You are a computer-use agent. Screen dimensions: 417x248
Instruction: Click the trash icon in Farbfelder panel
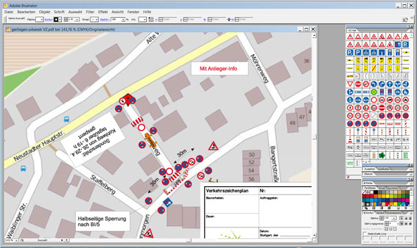pos(406,208)
